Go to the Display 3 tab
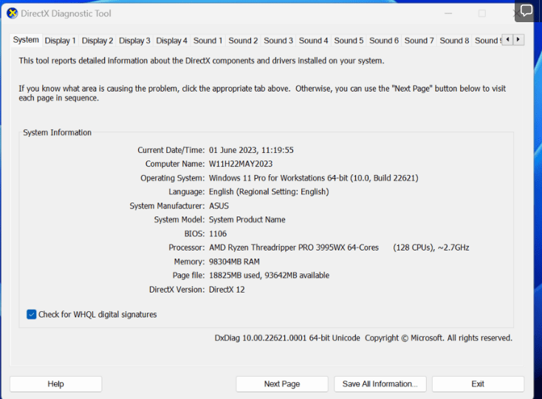This screenshot has width=542, height=399. coord(134,41)
